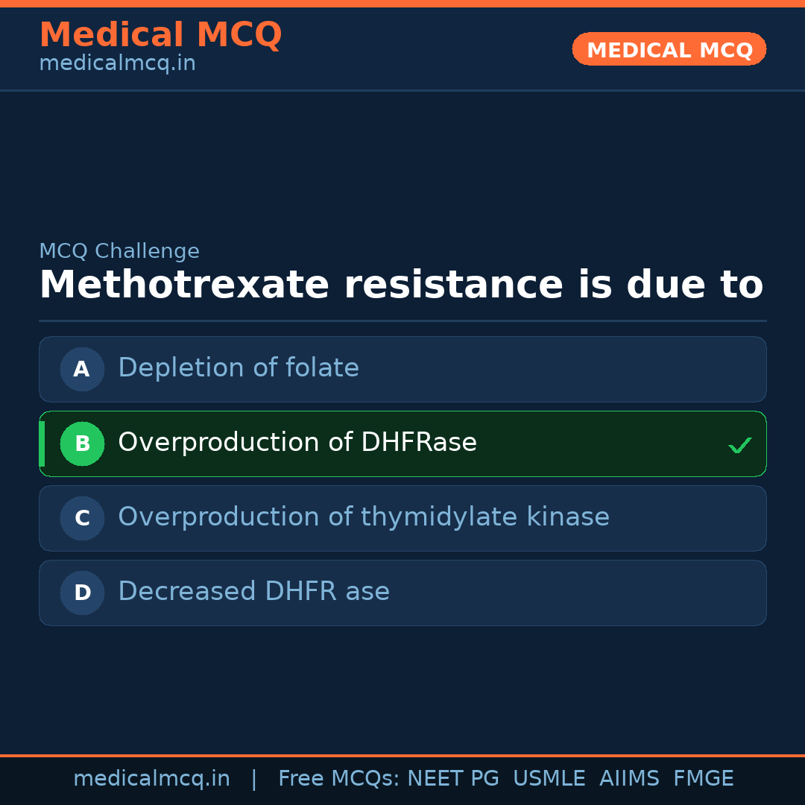This screenshot has width=805, height=805.
Task: Click the FMGE footer label
Action: [703, 779]
